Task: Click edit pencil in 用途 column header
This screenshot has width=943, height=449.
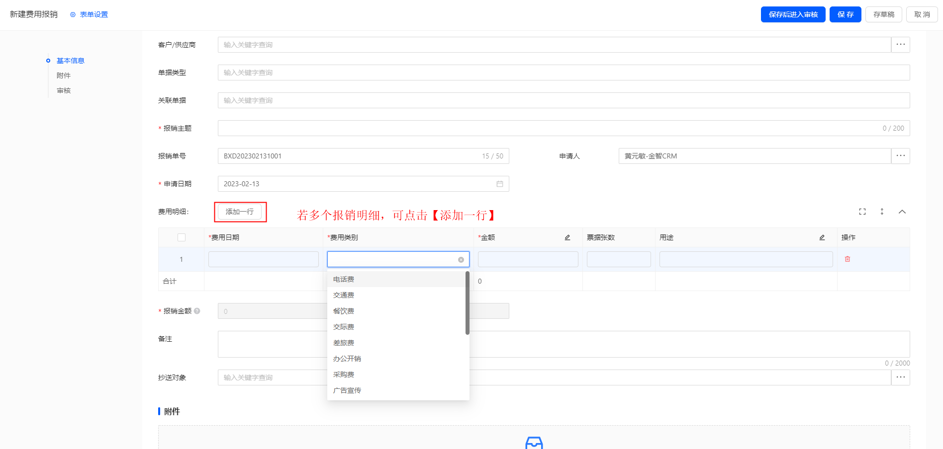Action: 822,237
